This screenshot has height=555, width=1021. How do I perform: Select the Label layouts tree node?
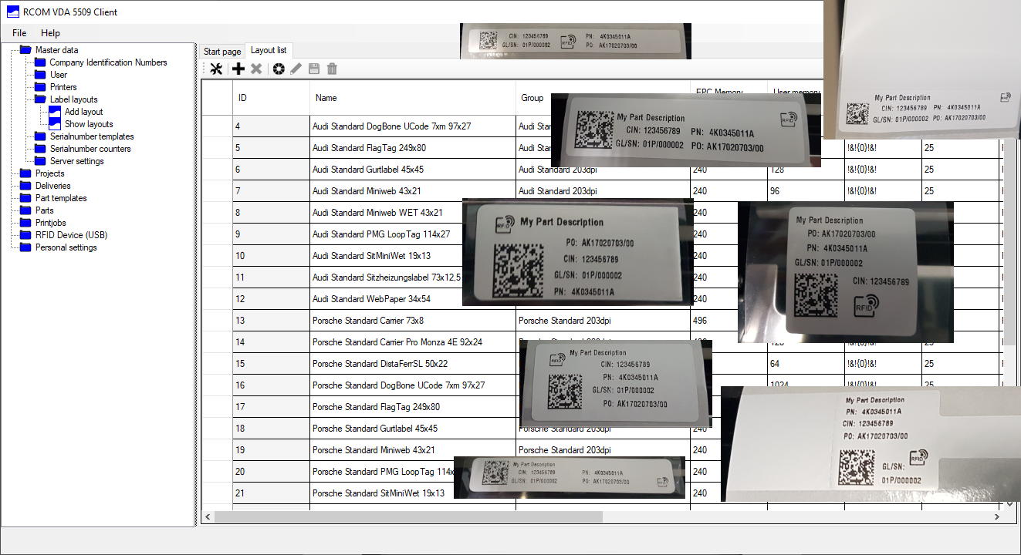(x=74, y=99)
